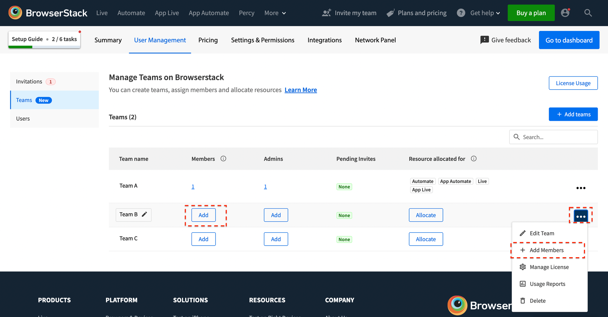Click the footer BrowserStack logo
608x317 pixels.
pyautogui.click(x=479, y=305)
